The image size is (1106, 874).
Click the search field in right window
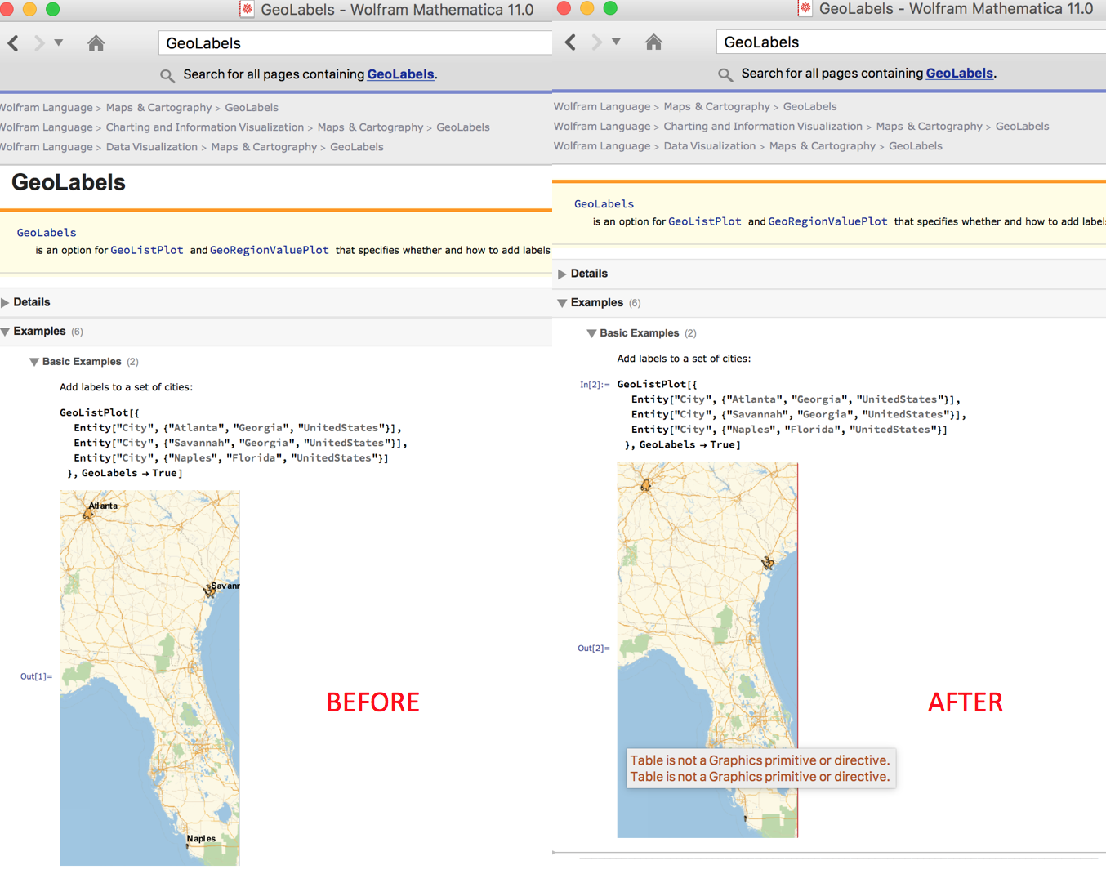tap(911, 42)
